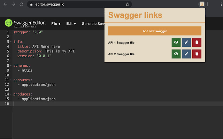Collapse the consumes block fold arrow

(x=11, y=80)
